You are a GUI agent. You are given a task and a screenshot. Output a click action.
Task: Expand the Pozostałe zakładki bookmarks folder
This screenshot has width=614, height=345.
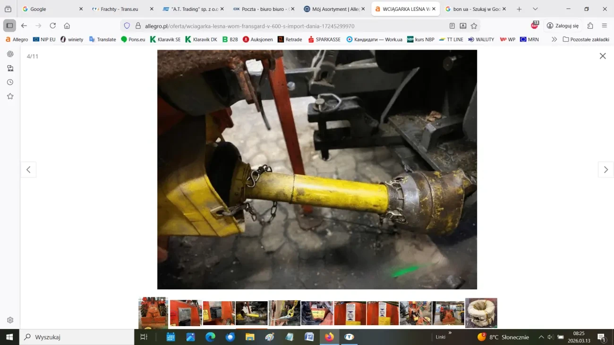pos(586,40)
